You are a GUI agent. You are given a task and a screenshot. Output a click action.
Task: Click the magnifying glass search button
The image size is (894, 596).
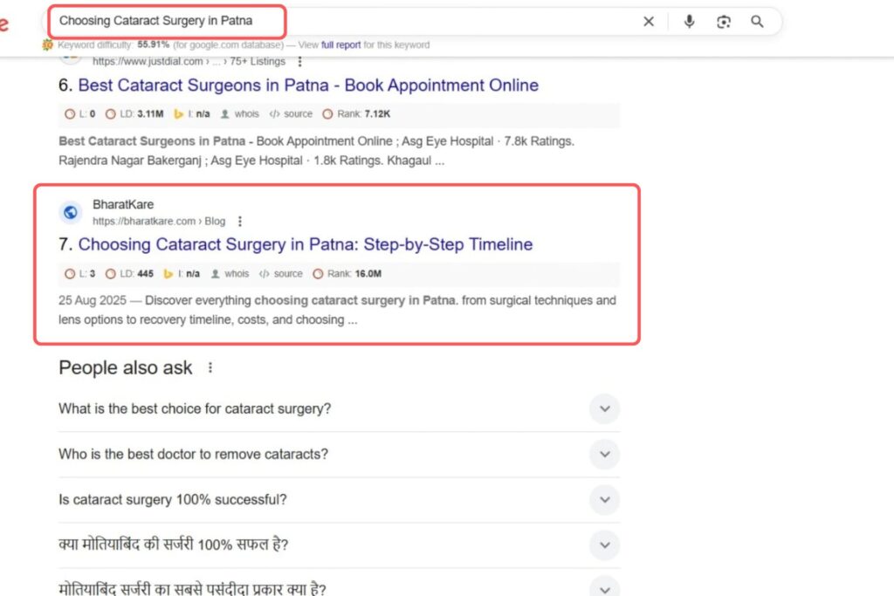(757, 22)
